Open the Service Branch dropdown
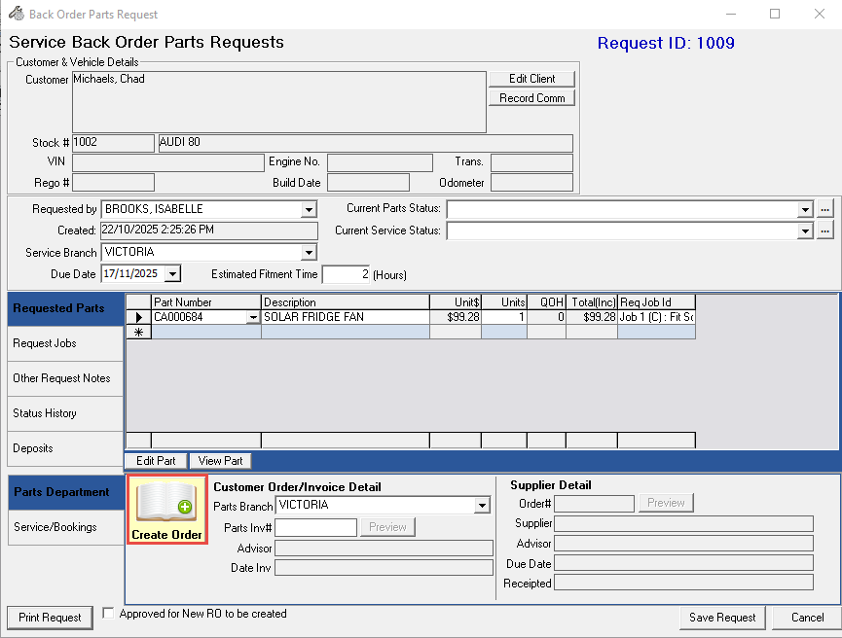 click(x=309, y=253)
